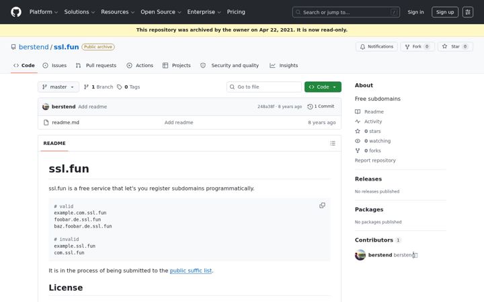This screenshot has width=484, height=302.
Task: View the 0 forks link
Action: tap(368, 151)
